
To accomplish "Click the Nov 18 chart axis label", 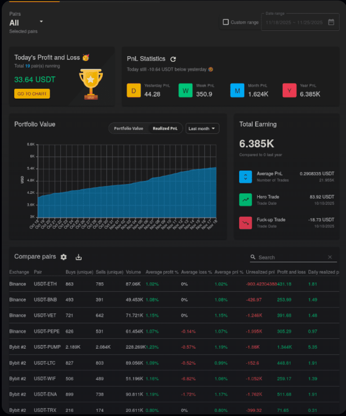I will point(212,224).
